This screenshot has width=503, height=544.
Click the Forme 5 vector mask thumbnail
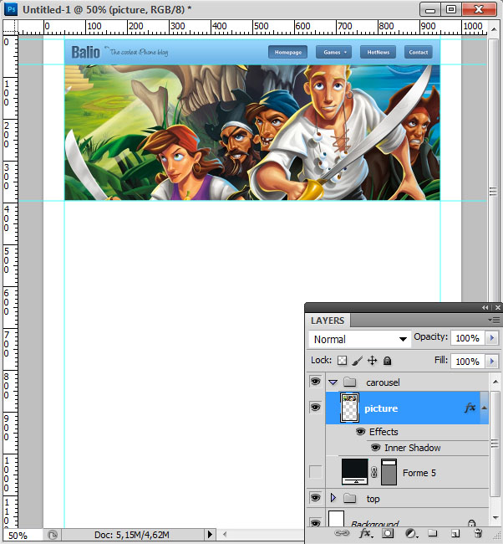pyautogui.click(x=389, y=472)
